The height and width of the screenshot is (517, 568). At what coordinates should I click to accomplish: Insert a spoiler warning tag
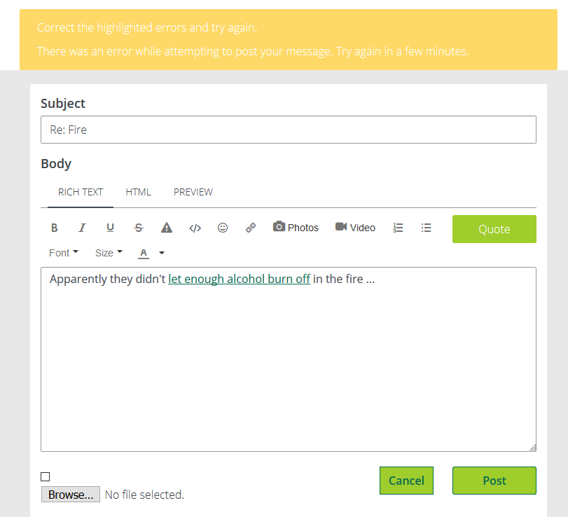tap(167, 228)
